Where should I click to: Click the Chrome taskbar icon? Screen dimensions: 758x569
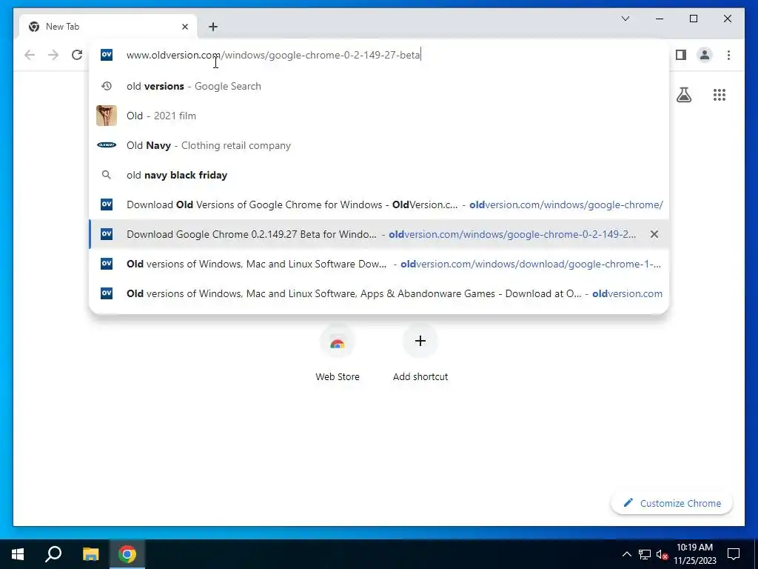tap(127, 554)
